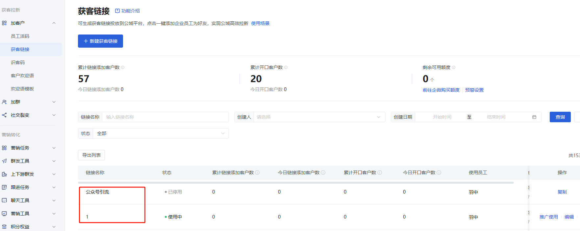Click 编辑 for link named 1
The image size is (580, 231).
[569, 217]
